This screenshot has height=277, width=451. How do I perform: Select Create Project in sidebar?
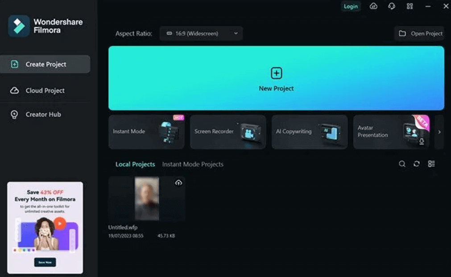click(45, 64)
